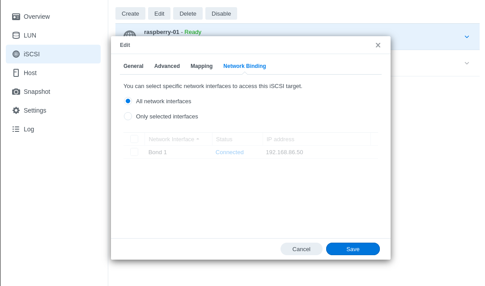Click the Snapshot camera icon
The image size is (485, 286).
(16, 92)
